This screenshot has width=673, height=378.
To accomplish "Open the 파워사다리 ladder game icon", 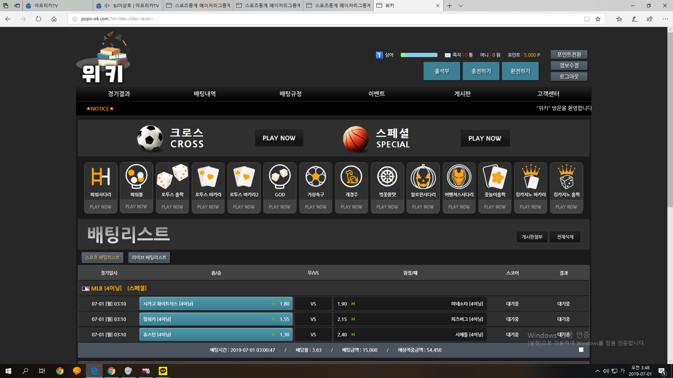I will click(101, 177).
